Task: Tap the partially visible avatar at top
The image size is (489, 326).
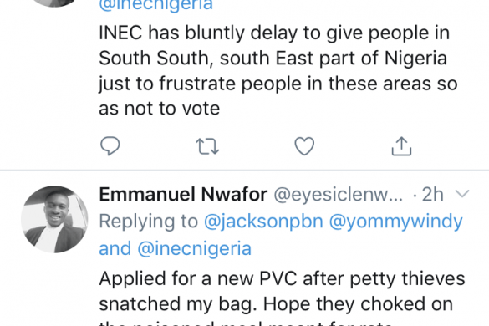Action: pos(54,3)
